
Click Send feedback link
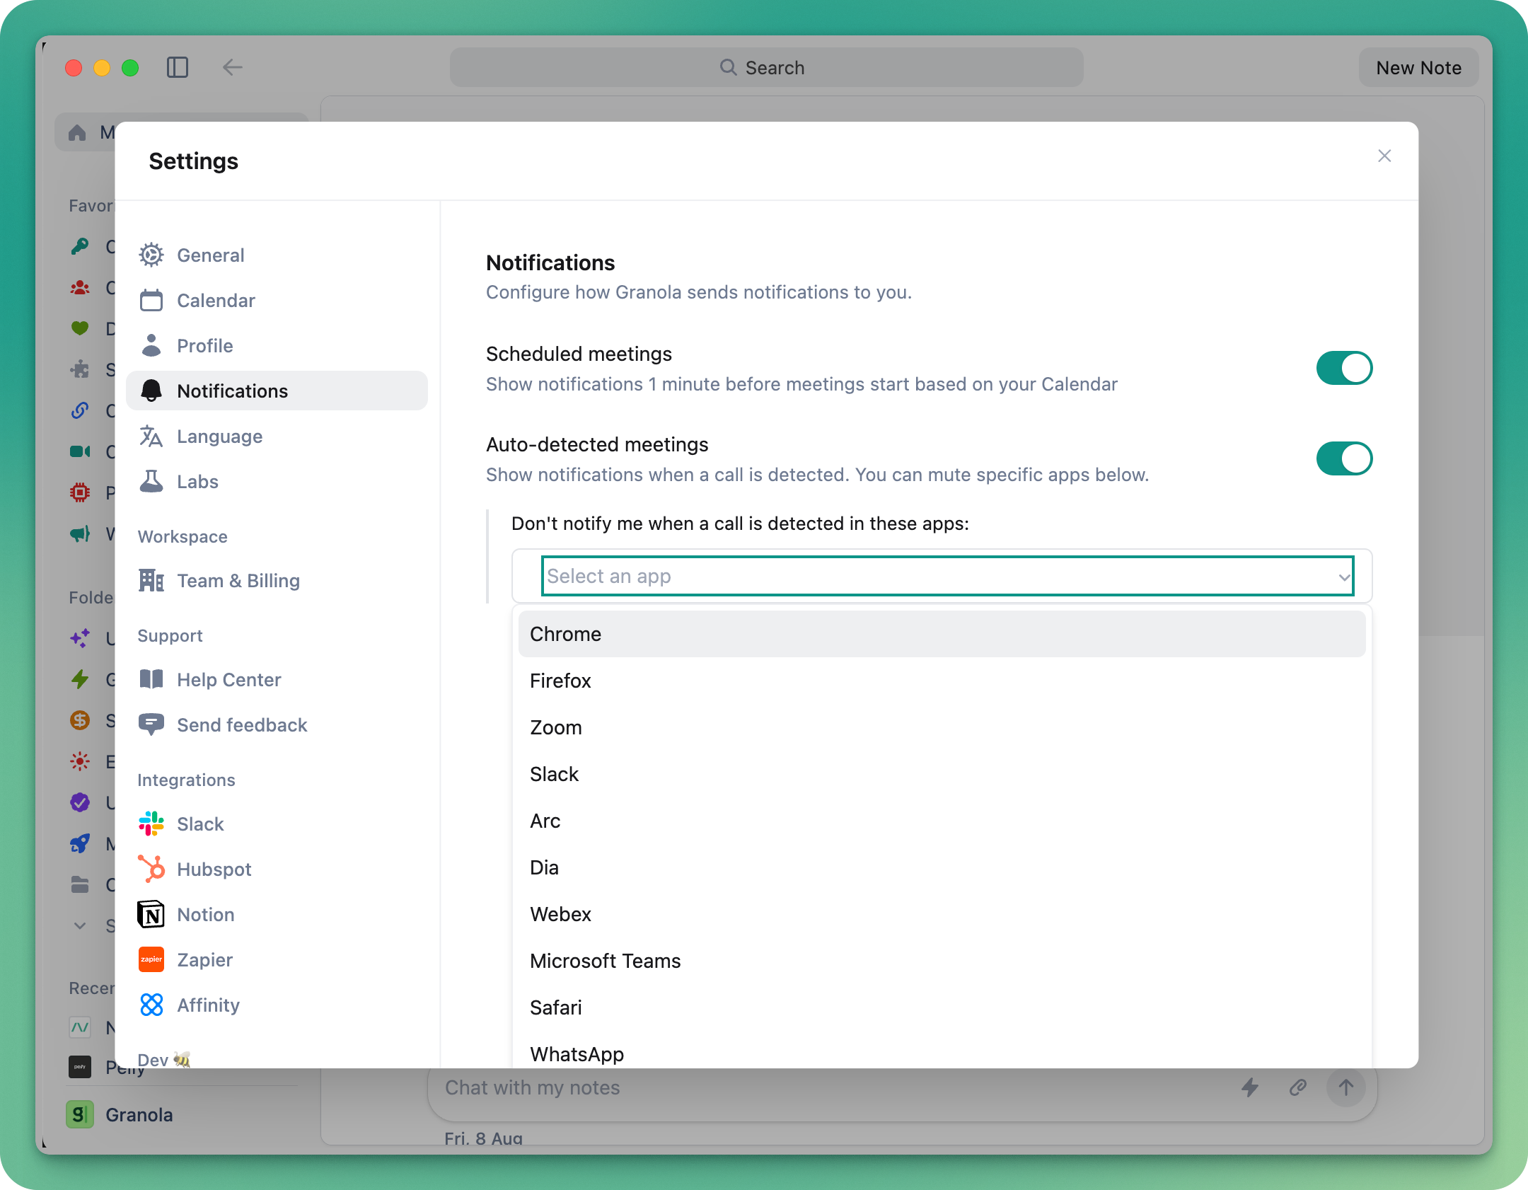(277, 724)
